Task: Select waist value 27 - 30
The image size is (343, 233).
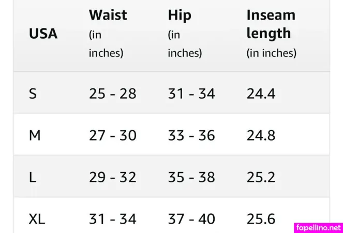Action: pyautogui.click(x=112, y=136)
